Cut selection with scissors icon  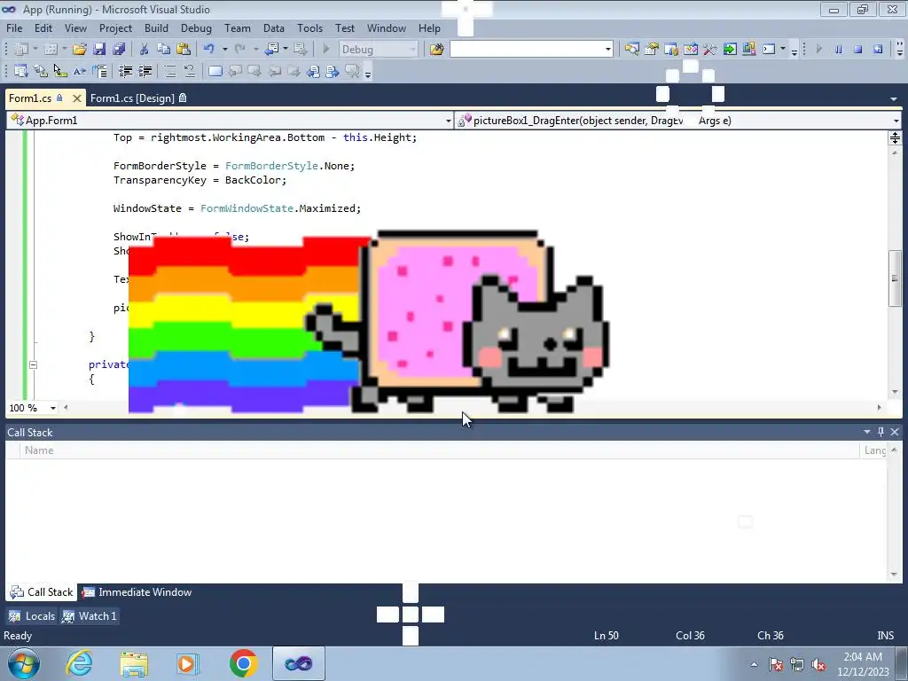pos(145,50)
